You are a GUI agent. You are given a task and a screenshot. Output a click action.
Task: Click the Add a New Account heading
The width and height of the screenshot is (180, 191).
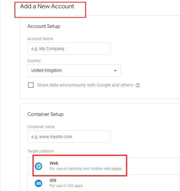tap(47, 6)
